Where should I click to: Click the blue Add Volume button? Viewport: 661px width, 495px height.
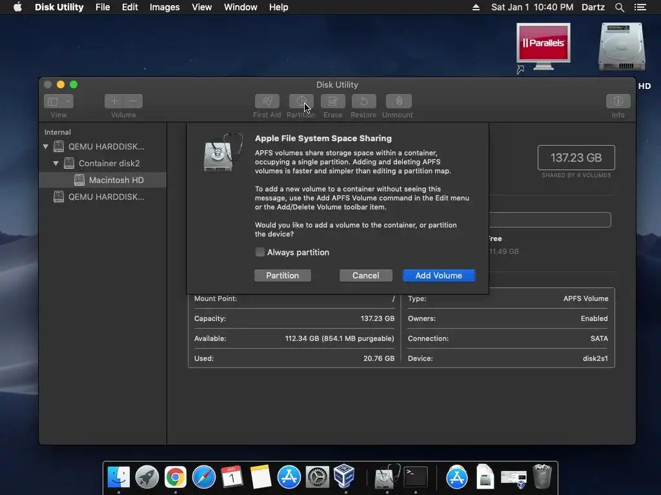[x=439, y=275]
